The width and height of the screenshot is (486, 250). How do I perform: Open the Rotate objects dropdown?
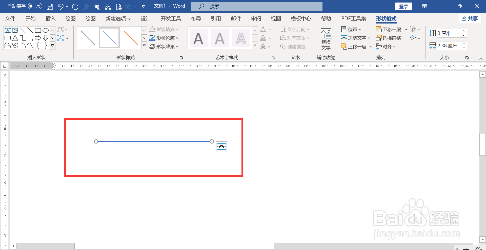(x=415, y=38)
